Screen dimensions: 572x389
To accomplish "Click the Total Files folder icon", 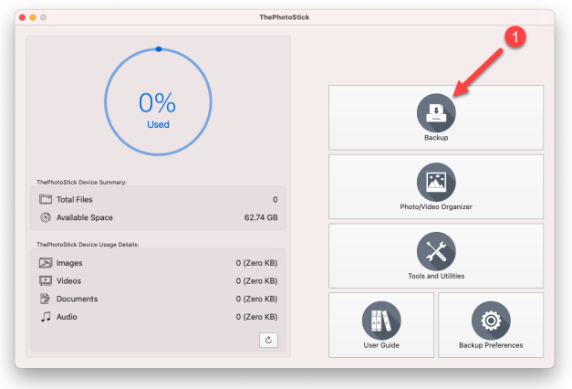I will click(46, 199).
